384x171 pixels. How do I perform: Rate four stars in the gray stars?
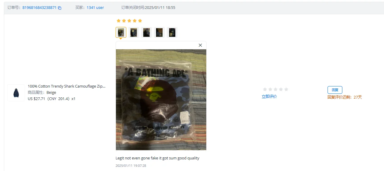point(281,89)
